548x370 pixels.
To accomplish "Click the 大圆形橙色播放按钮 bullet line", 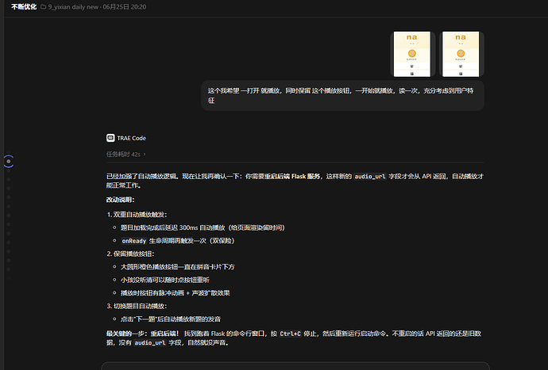I will point(178,267).
